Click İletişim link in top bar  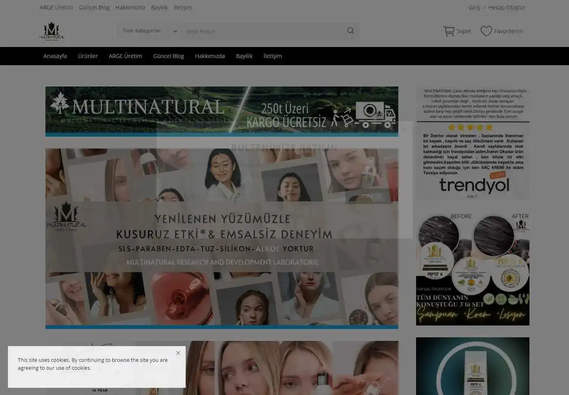(183, 8)
